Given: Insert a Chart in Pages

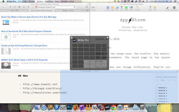Looking at the screenshot, I should pos(117,7).
